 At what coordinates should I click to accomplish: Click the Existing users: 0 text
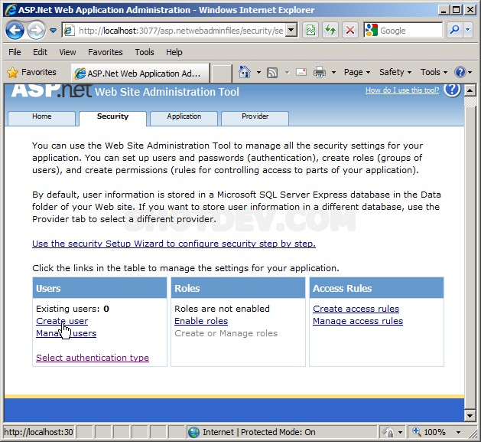73,309
